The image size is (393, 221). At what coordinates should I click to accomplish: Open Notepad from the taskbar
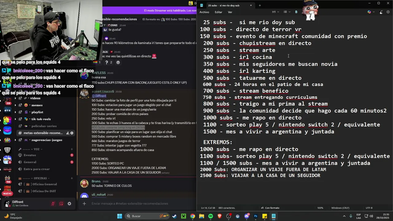274,216
